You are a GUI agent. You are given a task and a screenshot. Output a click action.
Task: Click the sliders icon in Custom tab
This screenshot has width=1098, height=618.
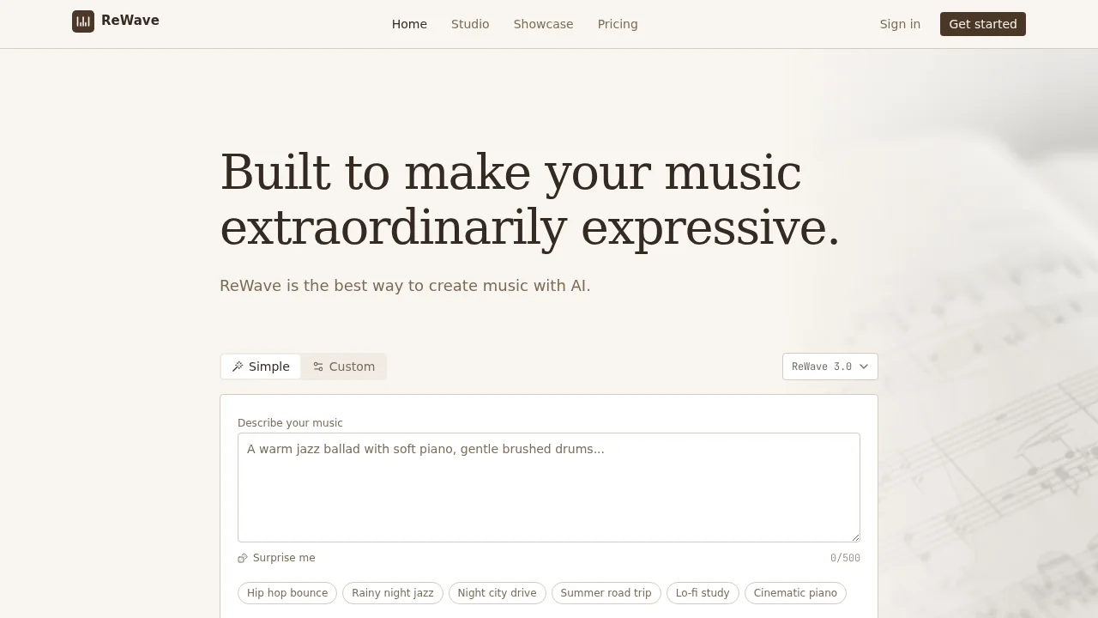(x=318, y=367)
